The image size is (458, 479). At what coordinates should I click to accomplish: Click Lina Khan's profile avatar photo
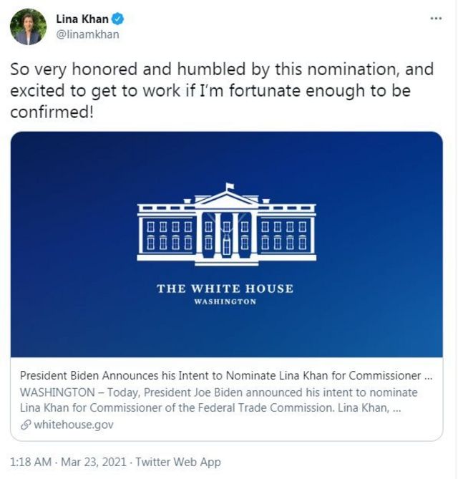[x=28, y=27]
